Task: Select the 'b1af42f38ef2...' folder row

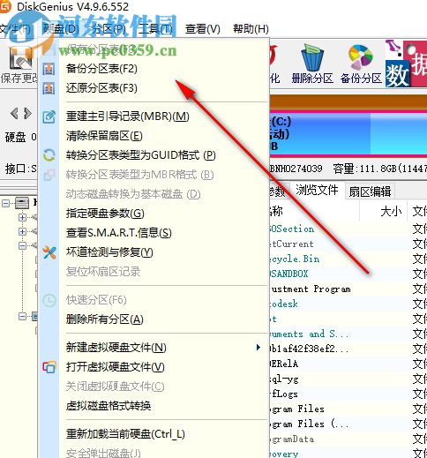Action: pos(348,349)
